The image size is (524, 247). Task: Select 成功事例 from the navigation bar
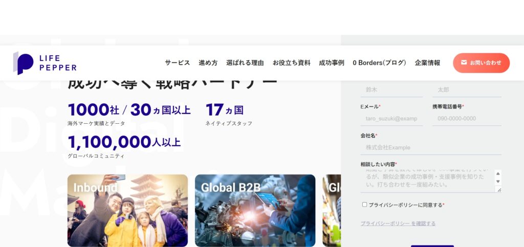tap(331, 63)
